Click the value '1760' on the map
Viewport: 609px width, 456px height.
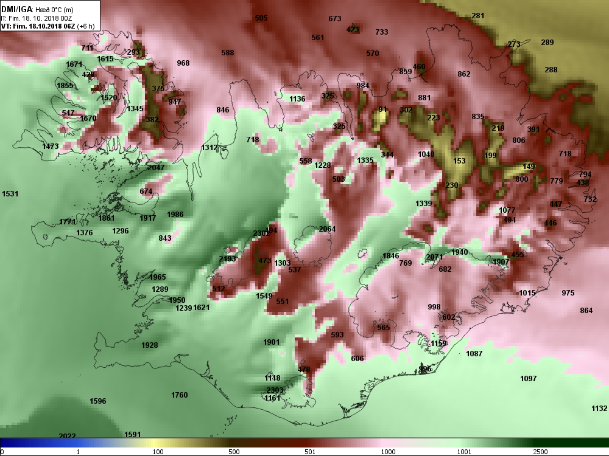(180, 395)
